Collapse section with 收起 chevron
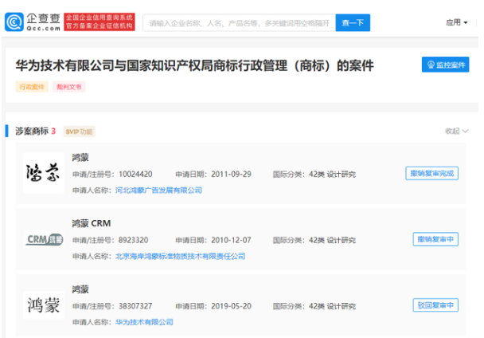Image resolution: width=484 pixels, height=338 pixels. pyautogui.click(x=456, y=131)
